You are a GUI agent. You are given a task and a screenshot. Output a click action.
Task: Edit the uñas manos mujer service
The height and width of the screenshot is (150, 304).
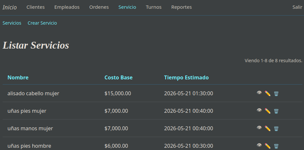point(267,129)
